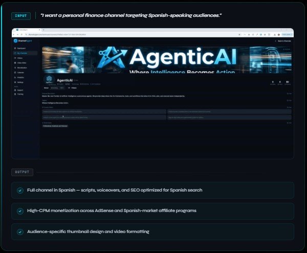This screenshot has height=253, width=307.
Task: Go to Monetization in the sidebar
Action: pyautogui.click(x=20, y=68)
